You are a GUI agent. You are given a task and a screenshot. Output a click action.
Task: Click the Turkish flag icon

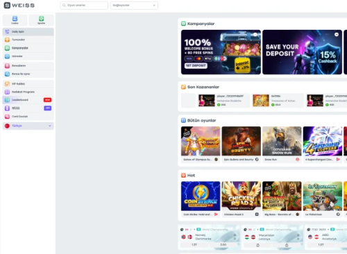(x=7, y=126)
